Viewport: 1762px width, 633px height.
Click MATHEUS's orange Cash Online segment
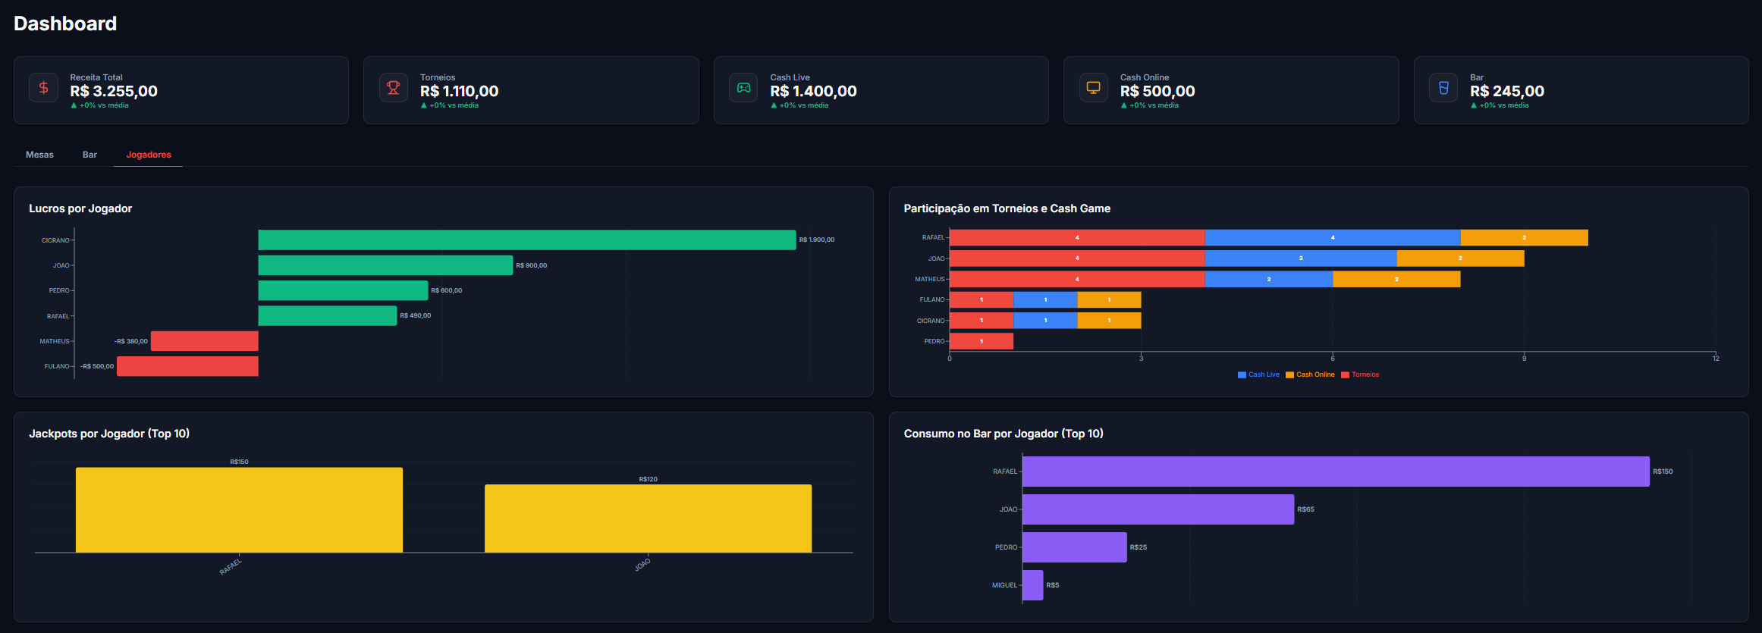1396,279
